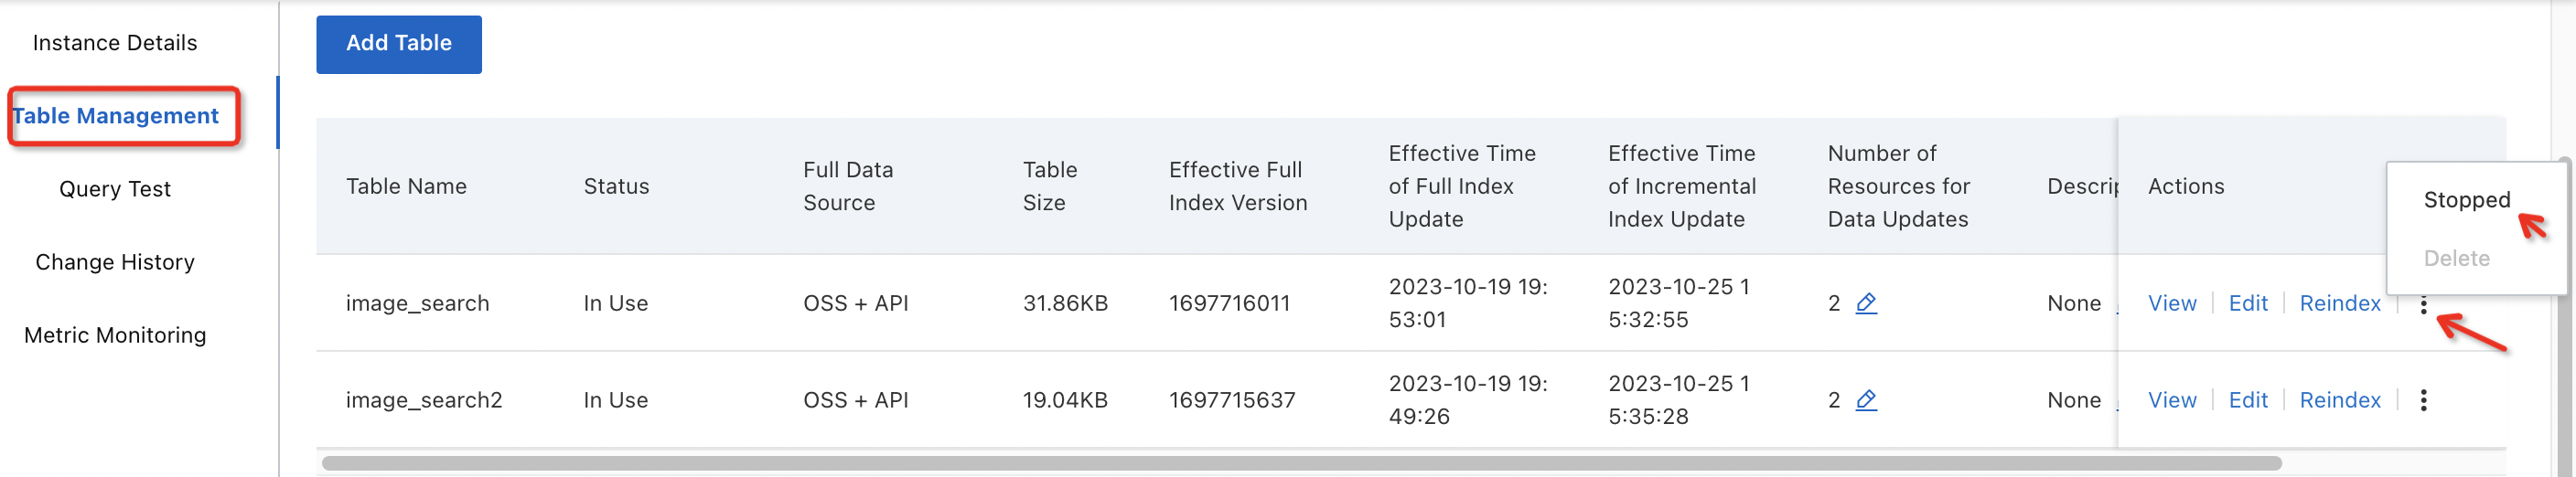Click Reindex for the image_search2 table
Viewport: 2576px width, 477px height.
pyautogui.click(x=2340, y=400)
